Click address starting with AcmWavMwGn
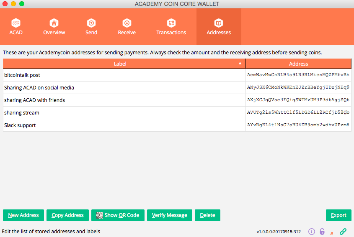The height and width of the screenshot is (237, 354). (298, 75)
